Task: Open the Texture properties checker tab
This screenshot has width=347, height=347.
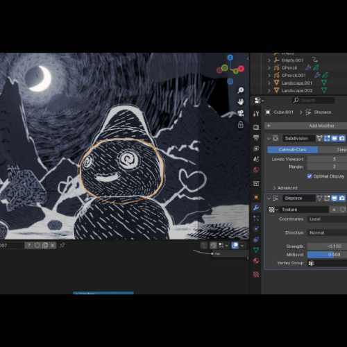Action: 256,274
